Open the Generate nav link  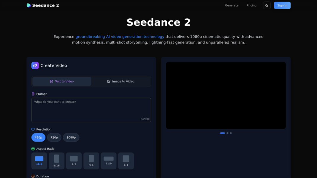pyautogui.click(x=232, y=5)
